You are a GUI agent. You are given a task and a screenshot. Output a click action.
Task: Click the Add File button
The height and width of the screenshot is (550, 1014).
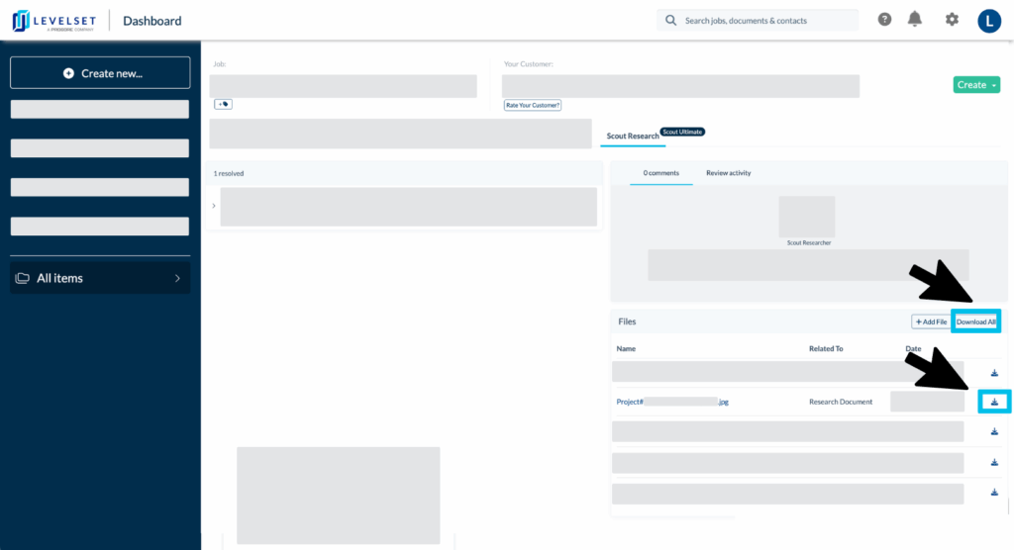pyautogui.click(x=931, y=321)
